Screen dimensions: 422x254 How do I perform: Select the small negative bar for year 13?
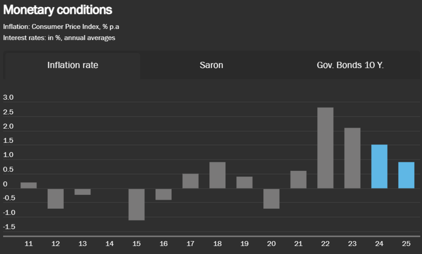[82, 192]
